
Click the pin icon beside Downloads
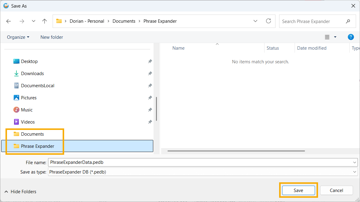point(150,73)
